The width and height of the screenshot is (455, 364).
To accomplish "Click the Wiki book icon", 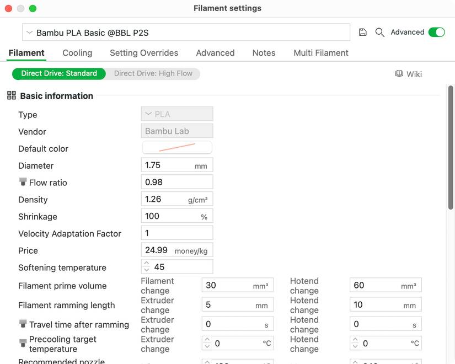I will (x=399, y=74).
